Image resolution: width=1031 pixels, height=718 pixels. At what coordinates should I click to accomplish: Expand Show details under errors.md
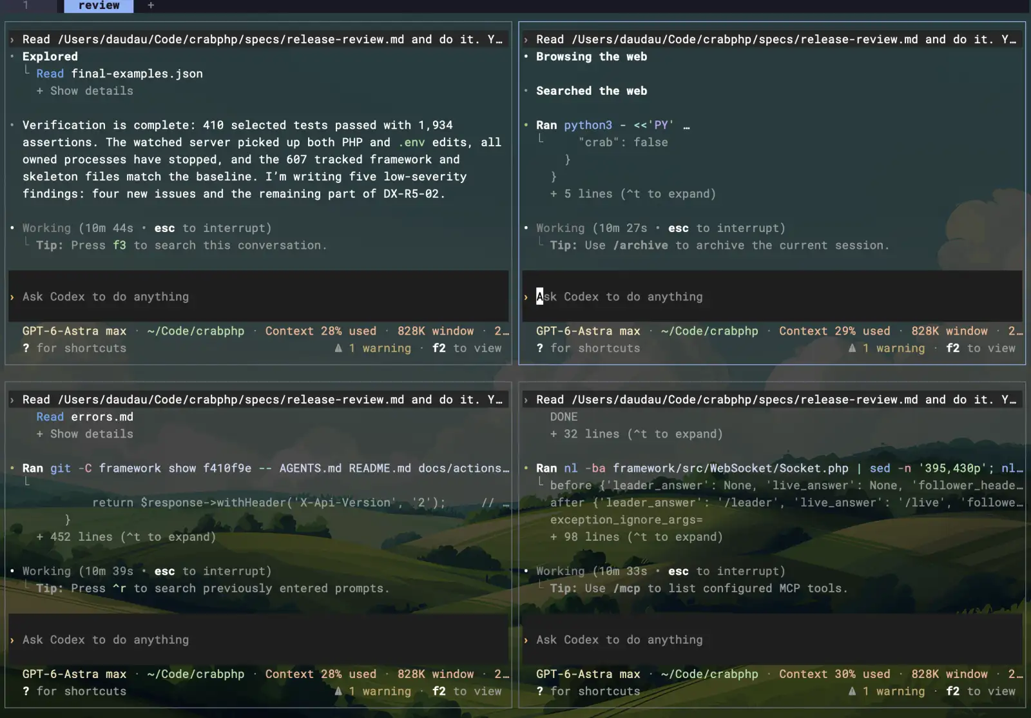[x=85, y=434]
